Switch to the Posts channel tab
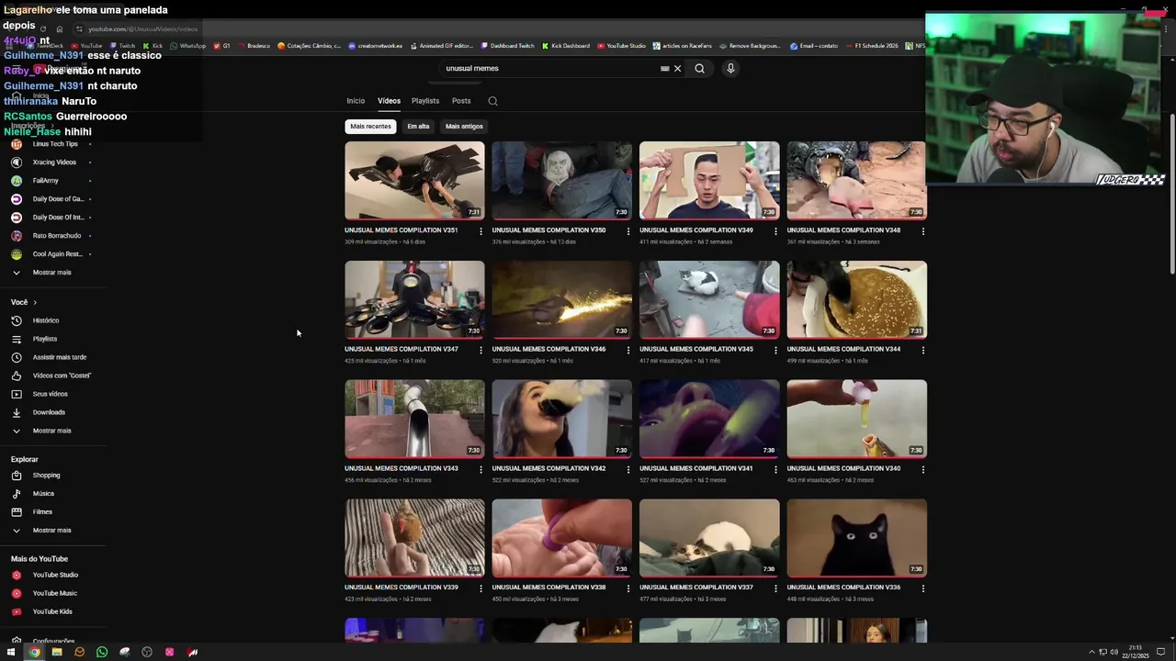Image resolution: width=1176 pixels, height=661 pixels. (x=461, y=101)
